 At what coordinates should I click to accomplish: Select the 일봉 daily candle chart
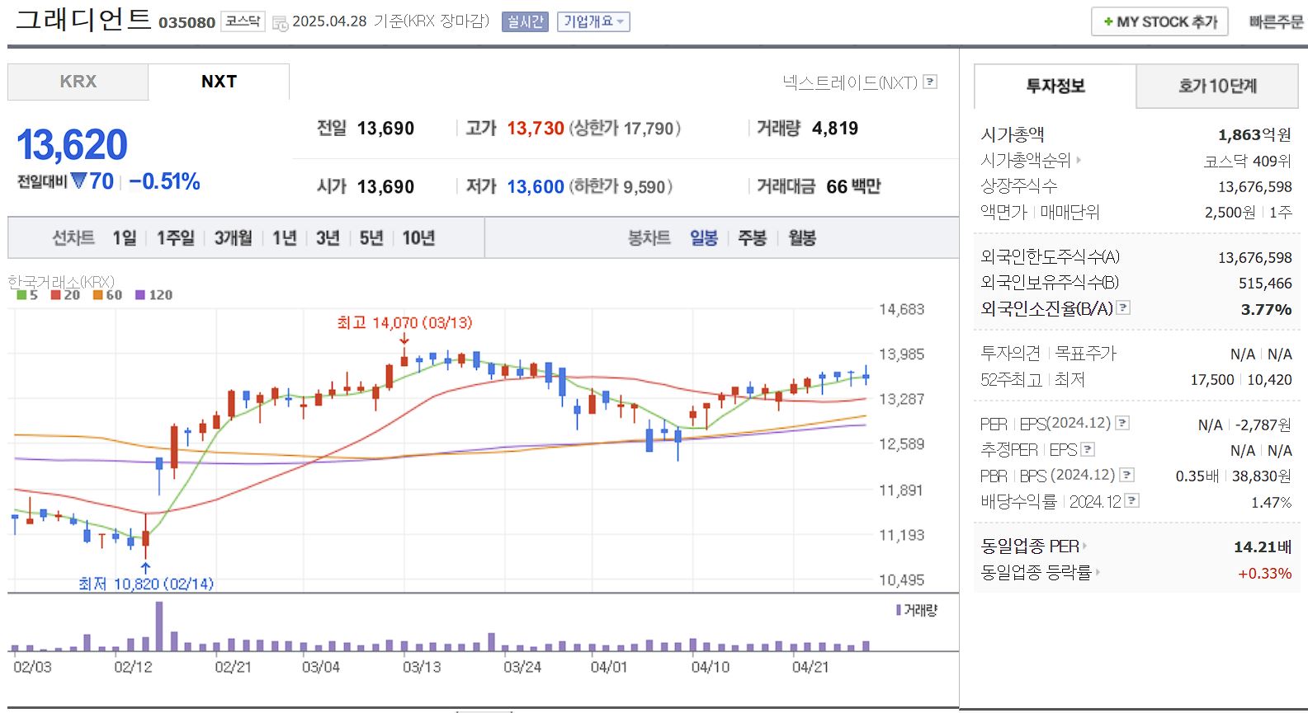[x=704, y=238]
